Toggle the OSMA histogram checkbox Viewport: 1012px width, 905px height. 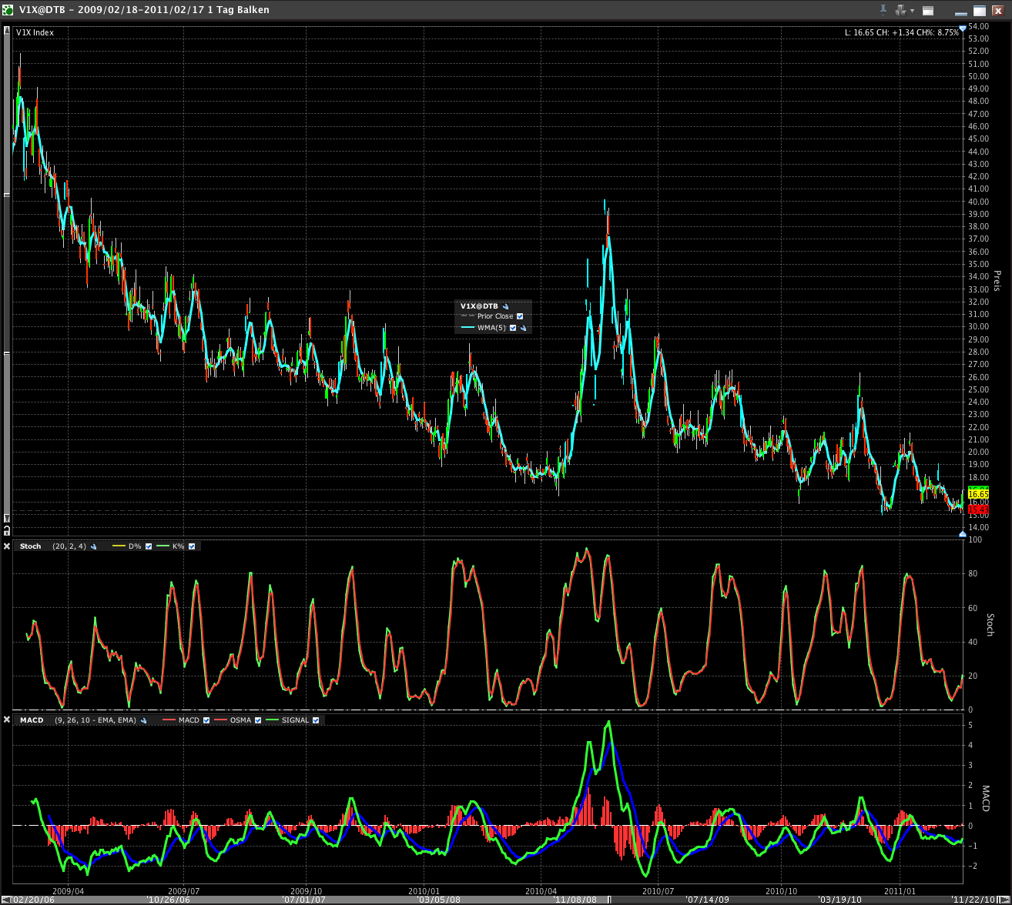click(258, 720)
